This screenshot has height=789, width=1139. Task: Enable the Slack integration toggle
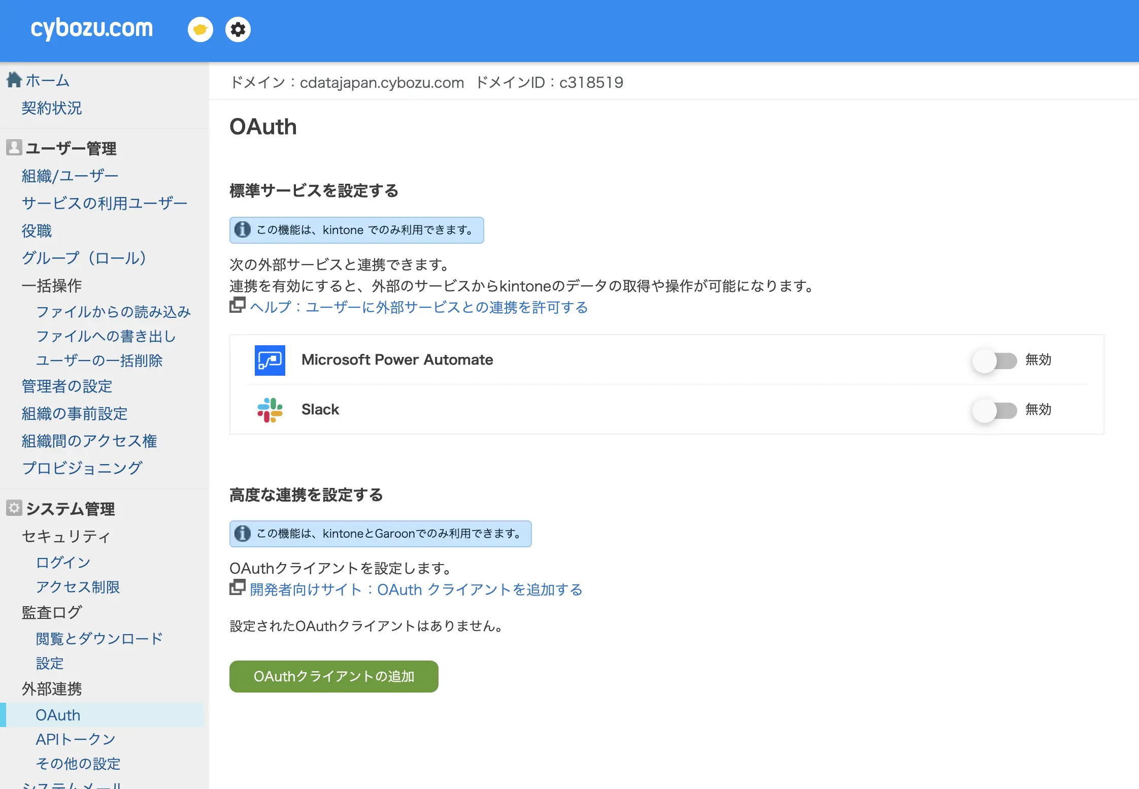(995, 410)
